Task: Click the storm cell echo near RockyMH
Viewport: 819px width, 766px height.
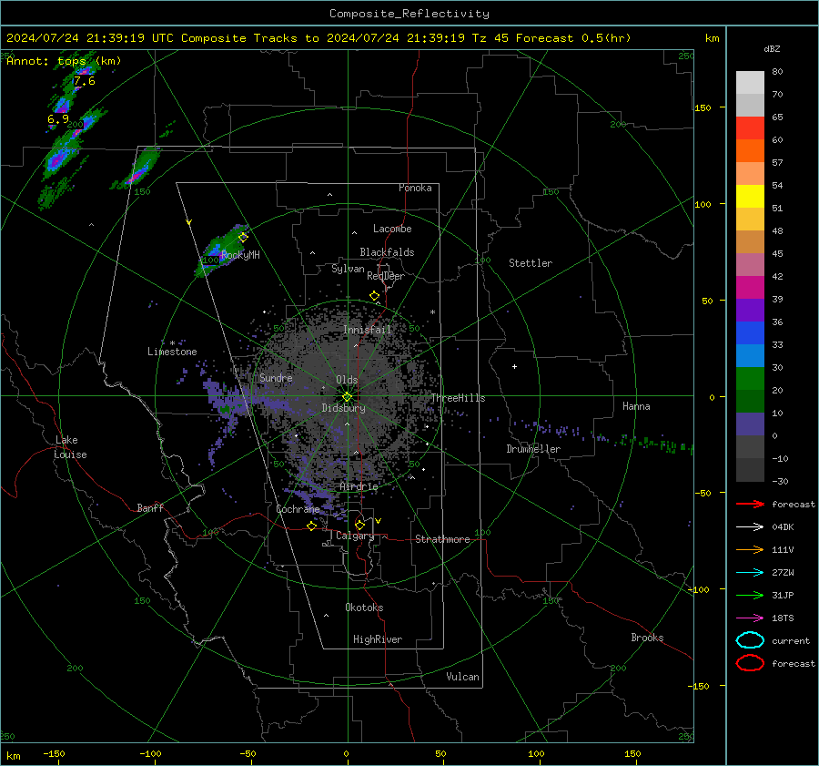Action: coord(221,251)
